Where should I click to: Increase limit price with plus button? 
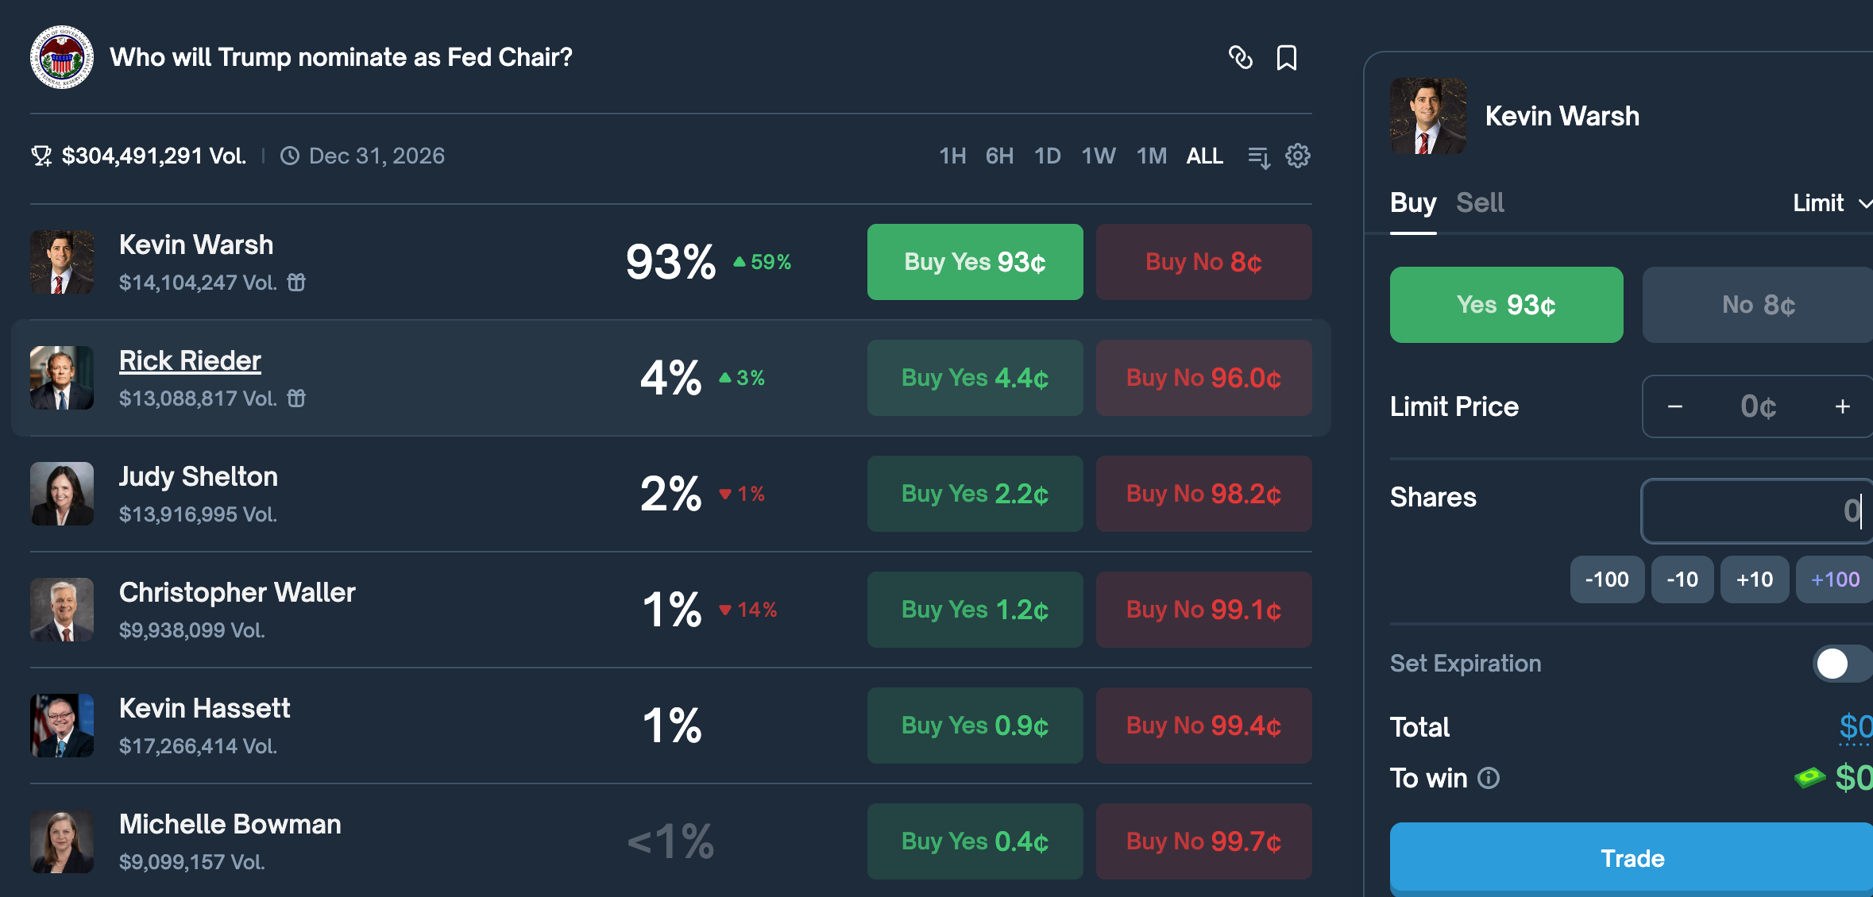click(1843, 406)
